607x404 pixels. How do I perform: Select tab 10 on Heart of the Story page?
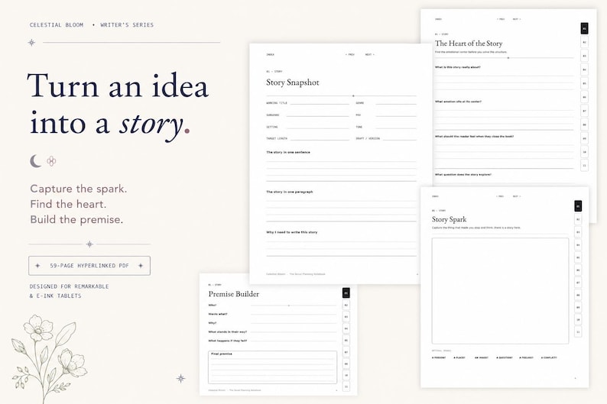click(585, 152)
